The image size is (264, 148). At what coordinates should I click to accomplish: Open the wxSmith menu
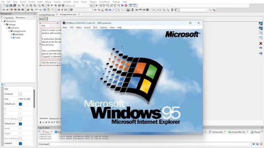pyautogui.click(x=67, y=2)
